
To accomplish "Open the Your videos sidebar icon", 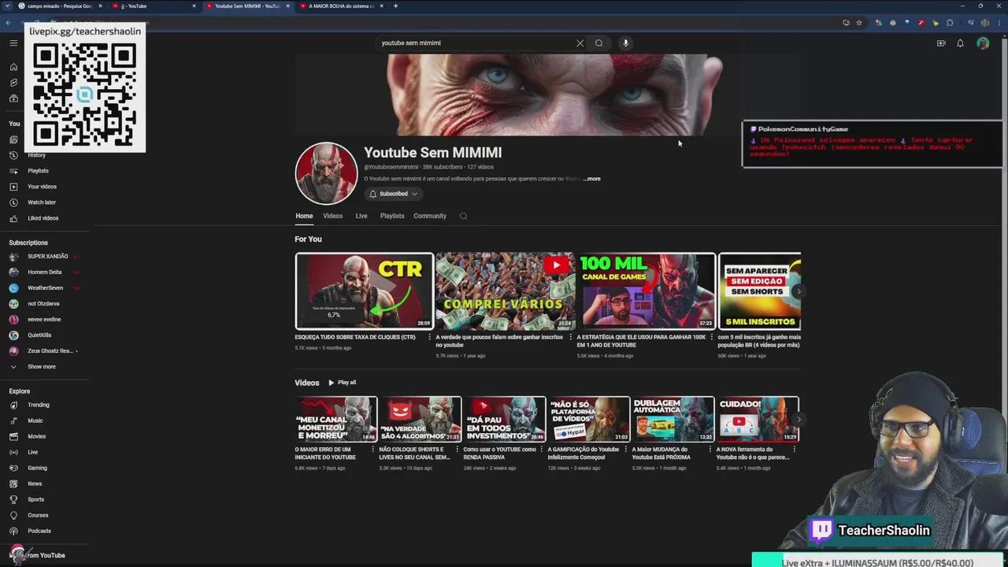I will pos(13,187).
